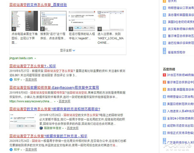Open 百度热榜 item 美国日增新冠肺炎病
Image resolution: width=194 pixels, height=153 pixels.
(x=180, y=104)
